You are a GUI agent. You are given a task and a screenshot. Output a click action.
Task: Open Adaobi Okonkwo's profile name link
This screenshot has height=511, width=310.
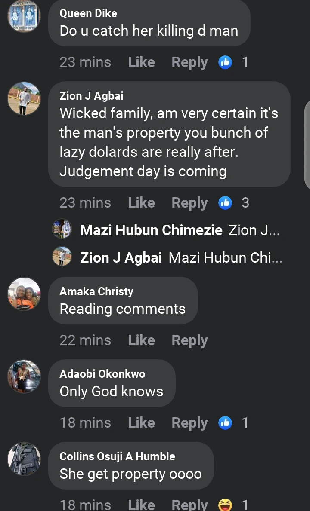tap(102, 373)
